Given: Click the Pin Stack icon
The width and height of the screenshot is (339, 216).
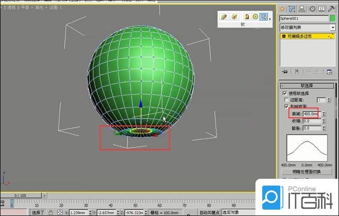Looking at the screenshot, I should coord(285,72).
